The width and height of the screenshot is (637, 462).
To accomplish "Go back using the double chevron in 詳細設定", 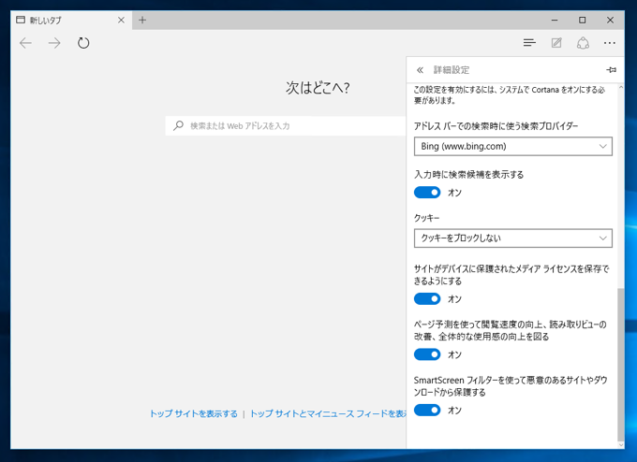I will tap(420, 70).
